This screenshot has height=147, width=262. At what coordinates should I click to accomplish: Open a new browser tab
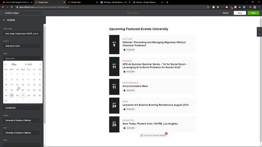(167, 2)
